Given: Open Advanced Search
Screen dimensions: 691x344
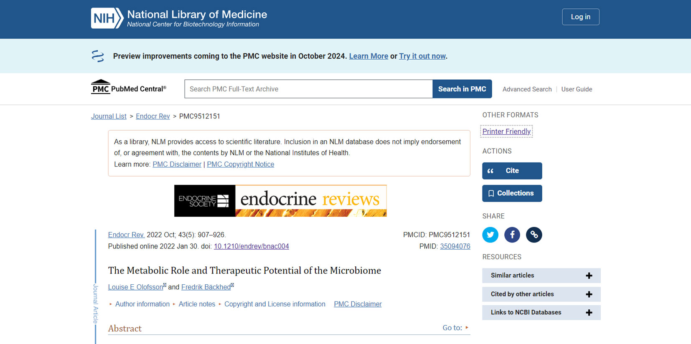Looking at the screenshot, I should (x=527, y=89).
